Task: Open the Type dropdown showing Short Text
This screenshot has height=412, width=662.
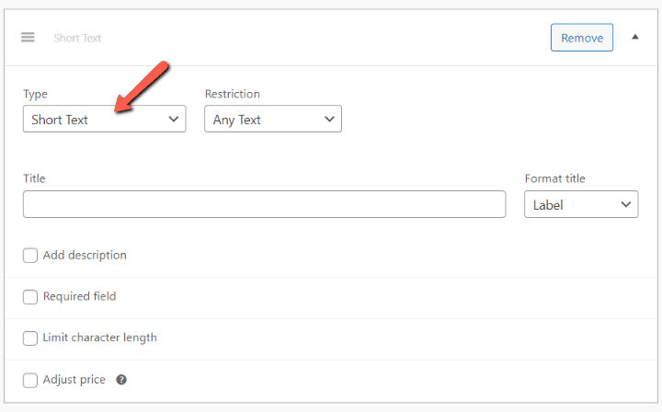Action: coord(103,120)
